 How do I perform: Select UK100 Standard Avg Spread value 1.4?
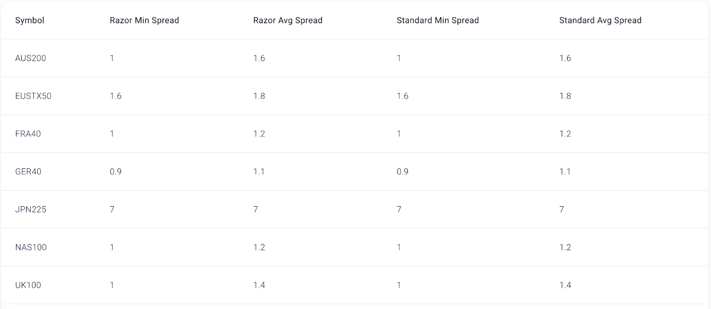click(565, 285)
